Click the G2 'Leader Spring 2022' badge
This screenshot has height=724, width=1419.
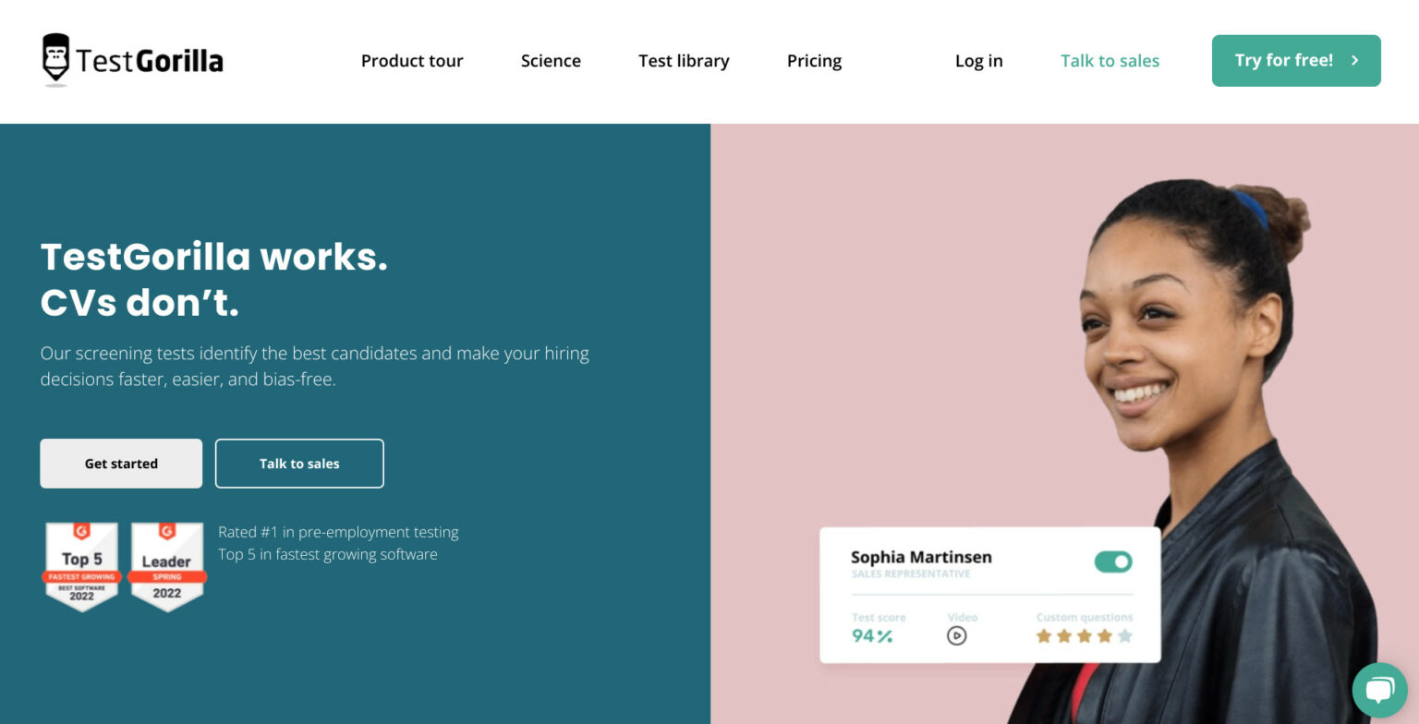pyautogui.click(x=166, y=566)
